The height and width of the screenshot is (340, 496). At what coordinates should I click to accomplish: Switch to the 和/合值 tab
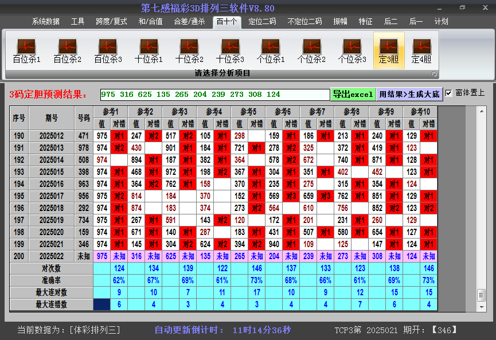(151, 22)
